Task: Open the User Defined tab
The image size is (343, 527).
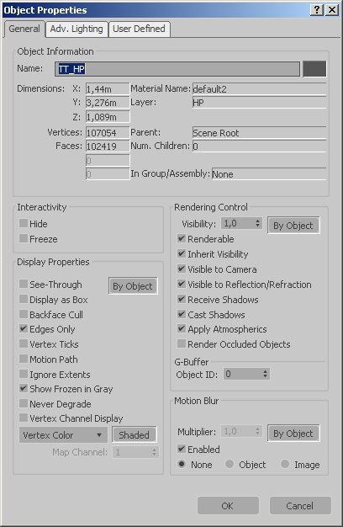Action: point(139,29)
